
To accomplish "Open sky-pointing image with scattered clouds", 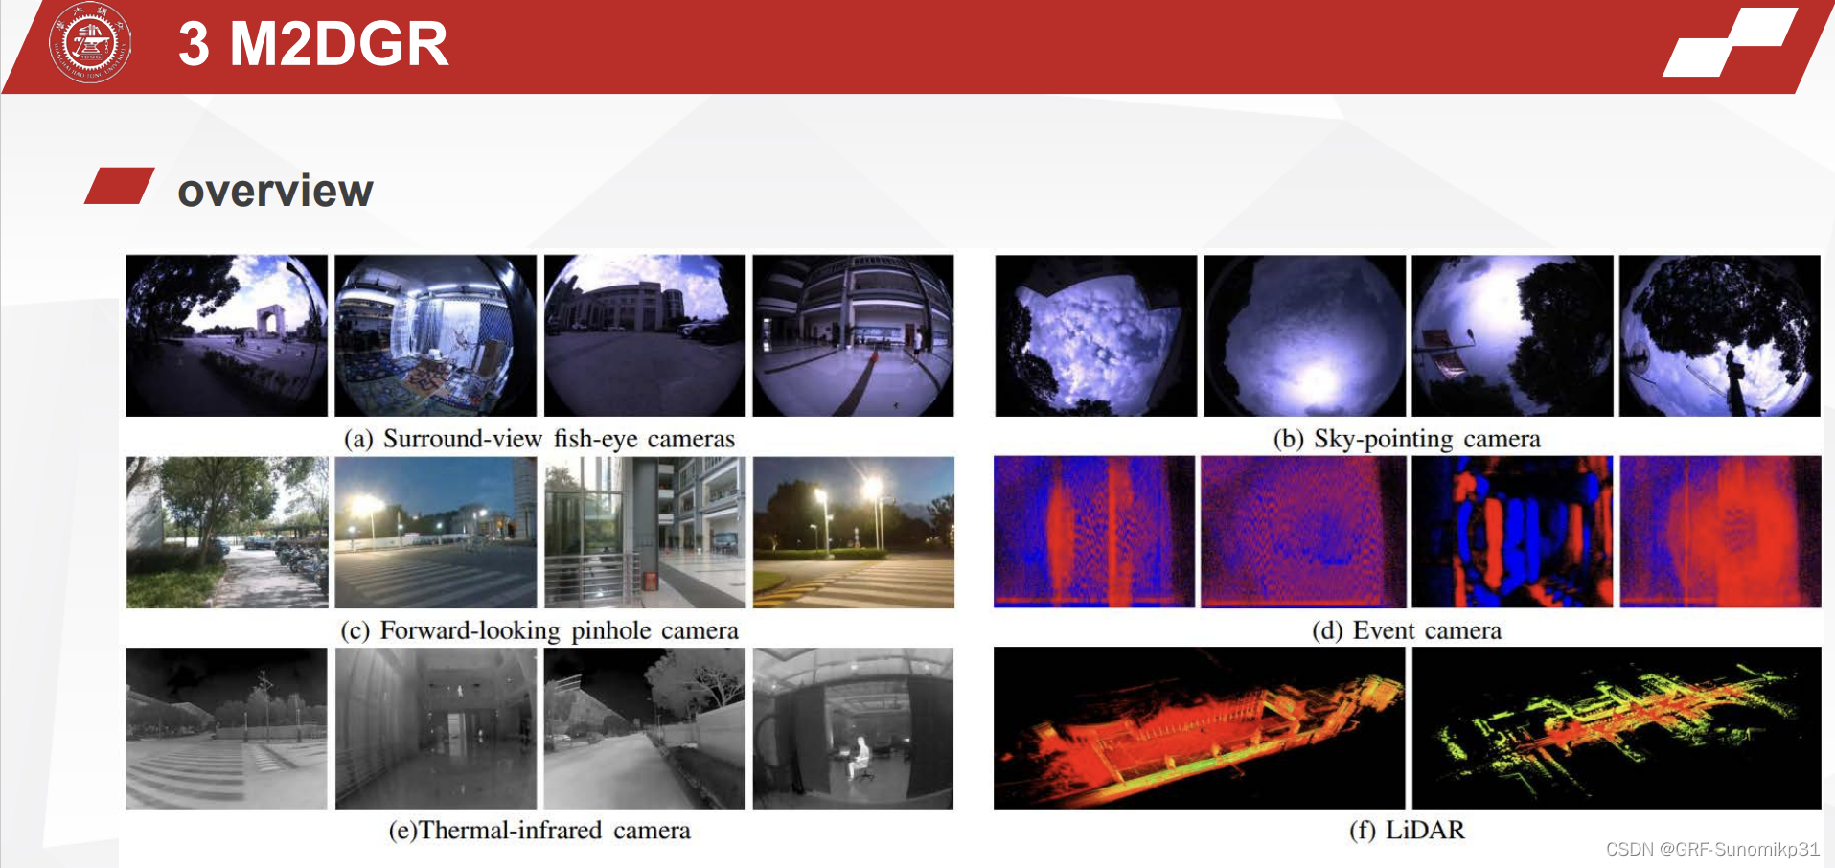I will (x=1095, y=335).
